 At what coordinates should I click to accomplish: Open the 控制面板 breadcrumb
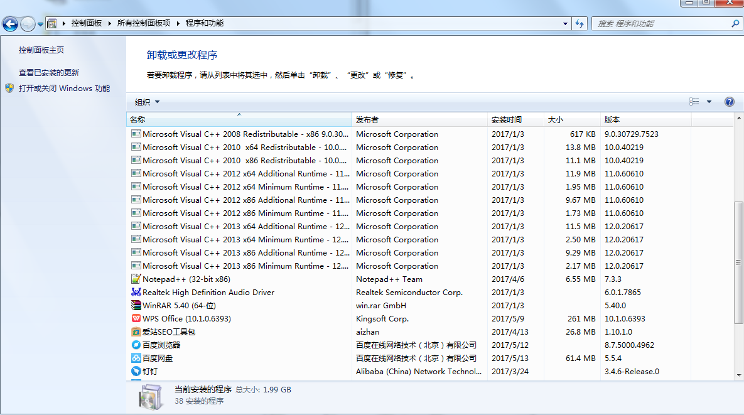87,23
